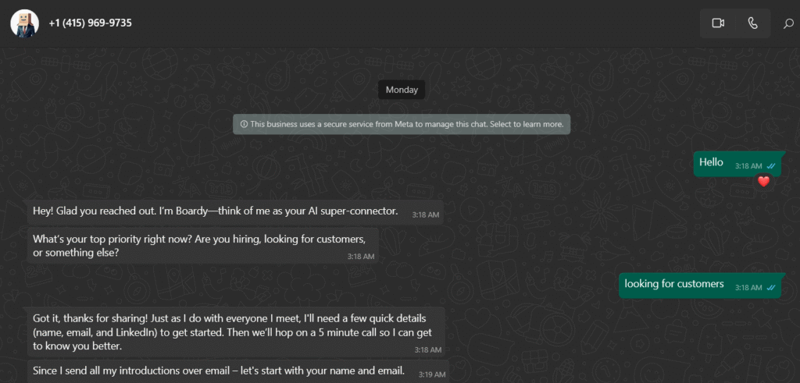The width and height of the screenshot is (800, 383).
Task: Select the Hello message bubble
Action: [712, 162]
